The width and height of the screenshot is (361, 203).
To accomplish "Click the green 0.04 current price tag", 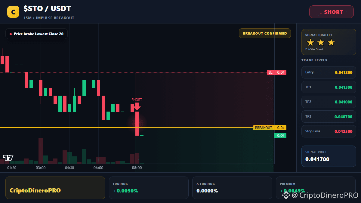I will [280, 136].
